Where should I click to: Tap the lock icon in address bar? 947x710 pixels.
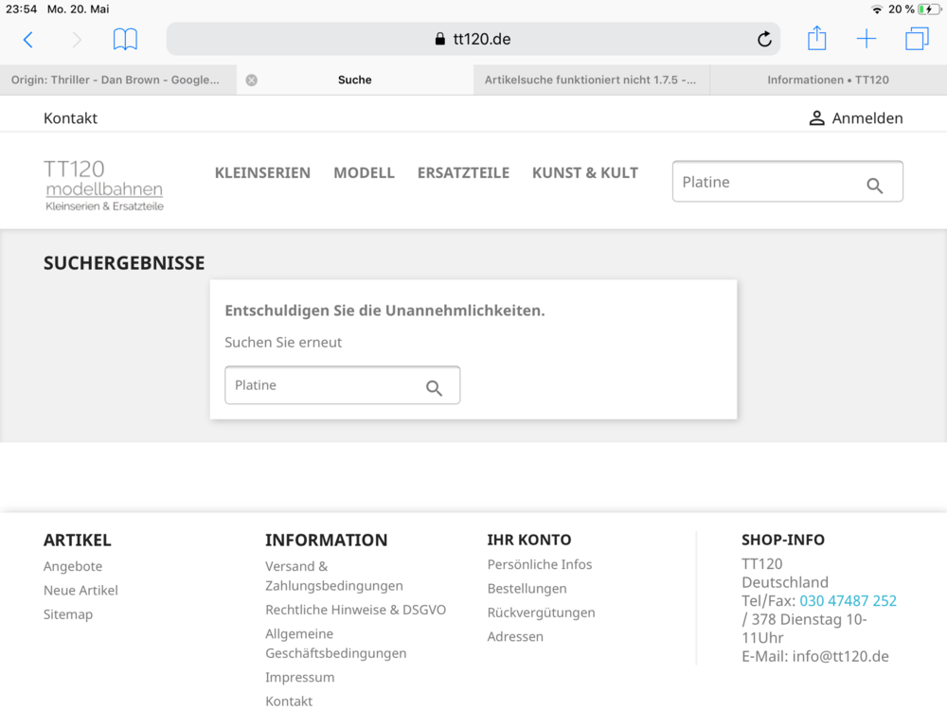(440, 39)
